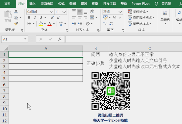Select cell containing 输入身份证显示不正常
This screenshot has width=182, height=124.
145,54
